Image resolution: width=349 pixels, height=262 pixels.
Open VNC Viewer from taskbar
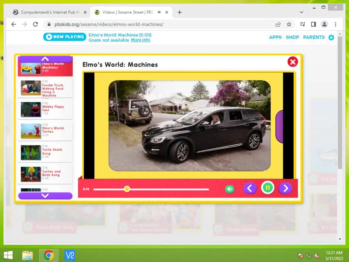tap(70, 255)
